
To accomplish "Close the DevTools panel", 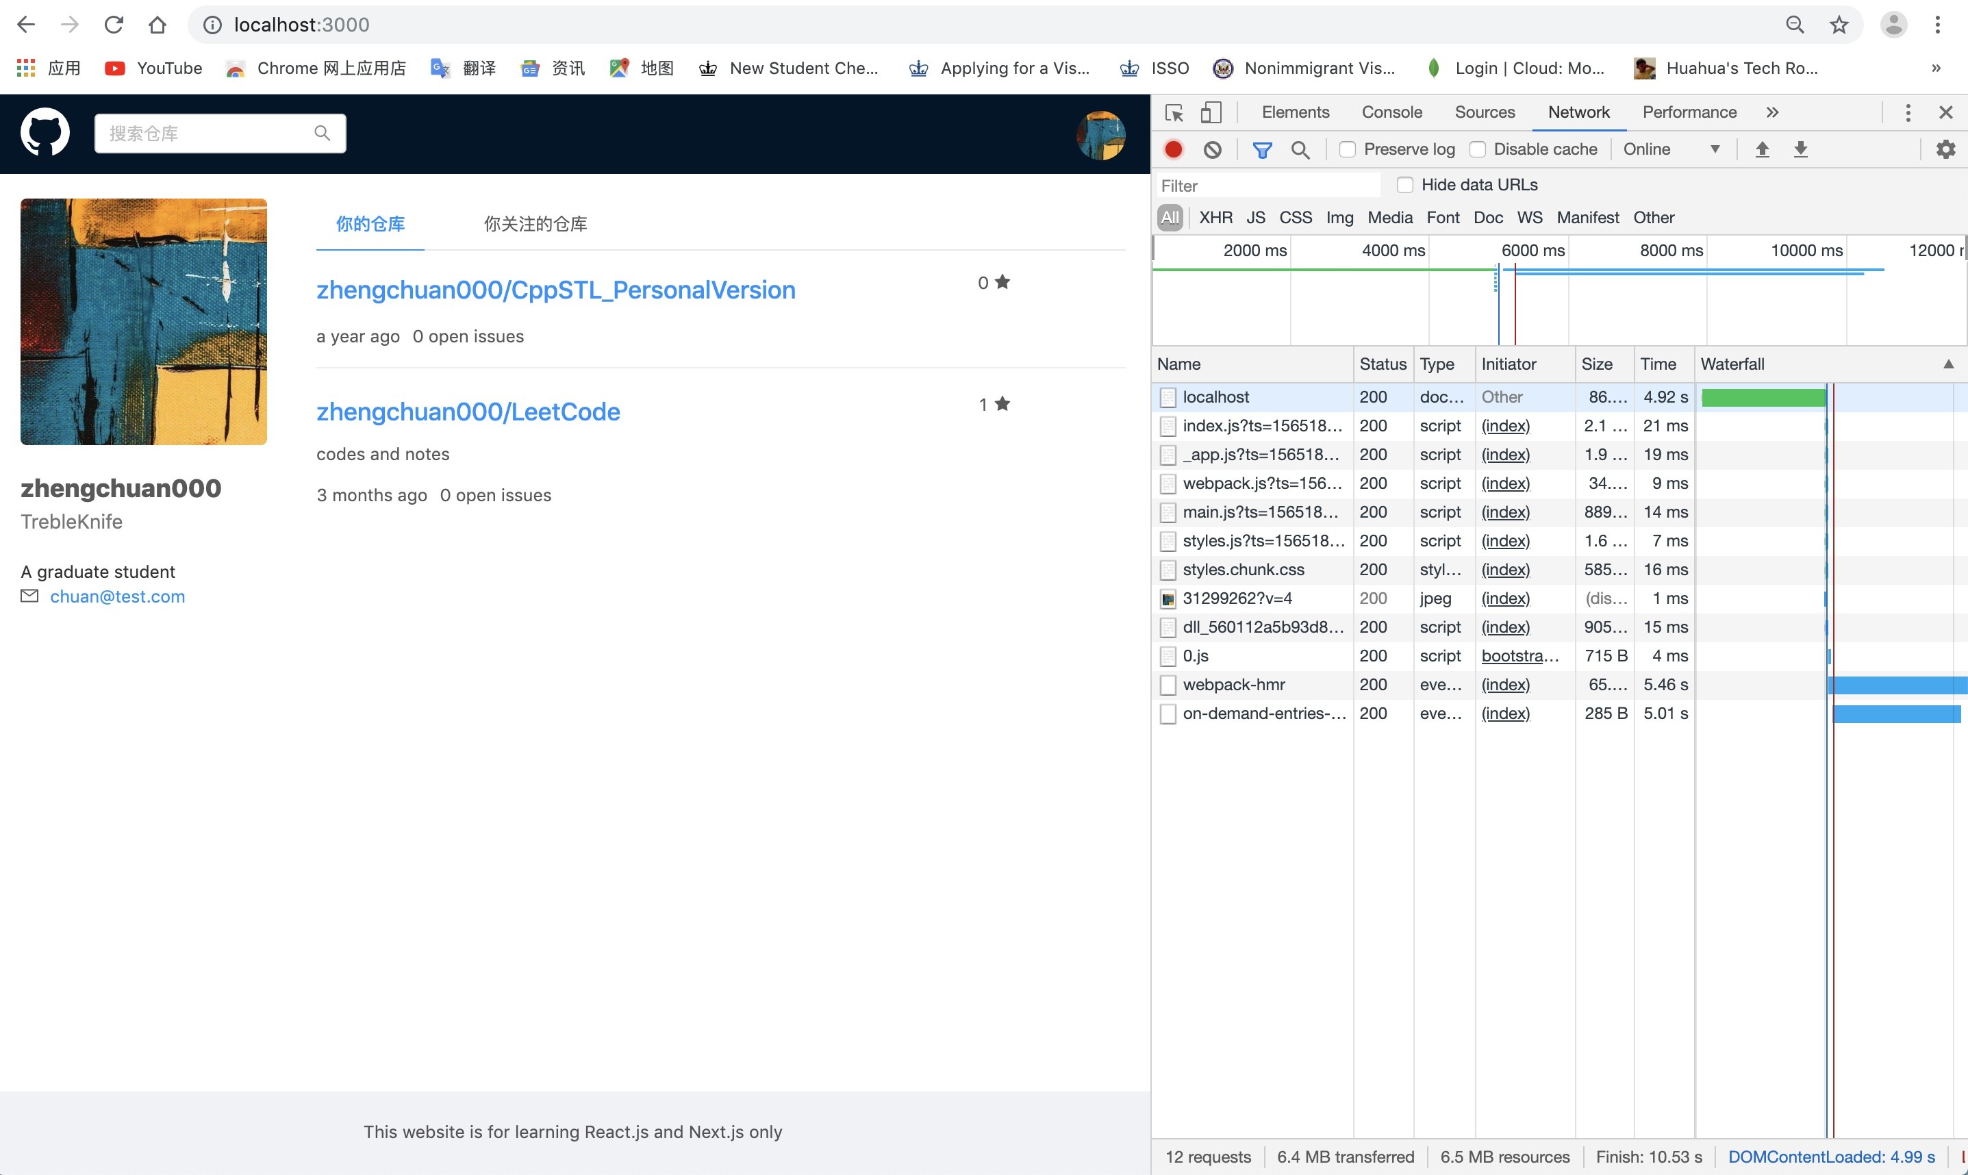I will click(1946, 112).
